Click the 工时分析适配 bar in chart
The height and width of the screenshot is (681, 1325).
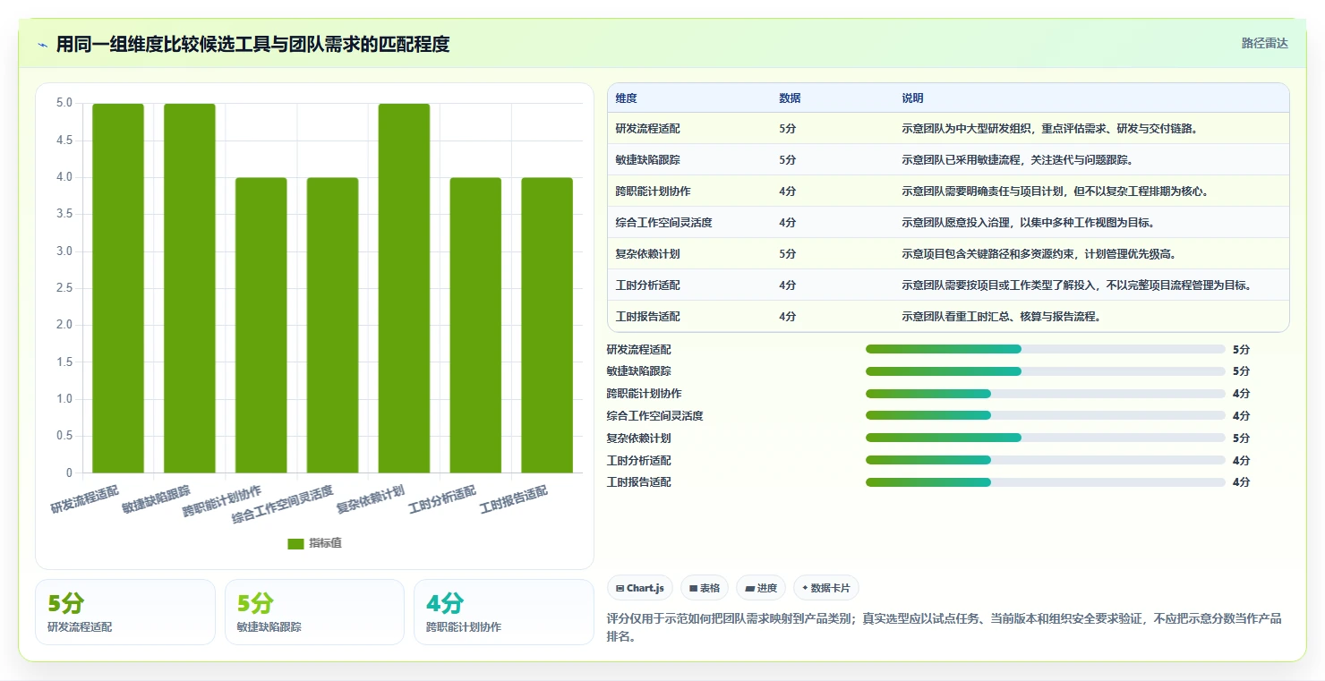475,325
